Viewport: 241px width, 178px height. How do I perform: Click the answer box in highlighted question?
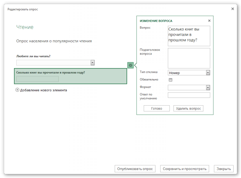point(37,79)
